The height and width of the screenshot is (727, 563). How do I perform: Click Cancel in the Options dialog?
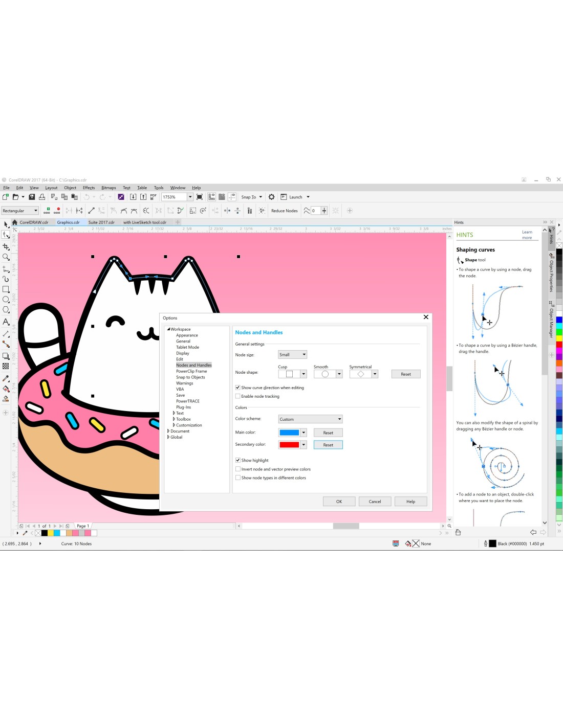click(375, 502)
